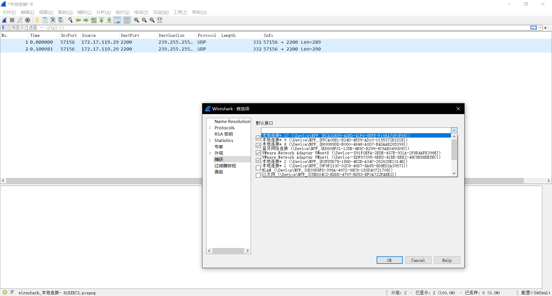552x296 pixels.
Task: Open display filter bookmark icon
Action: tap(3, 28)
